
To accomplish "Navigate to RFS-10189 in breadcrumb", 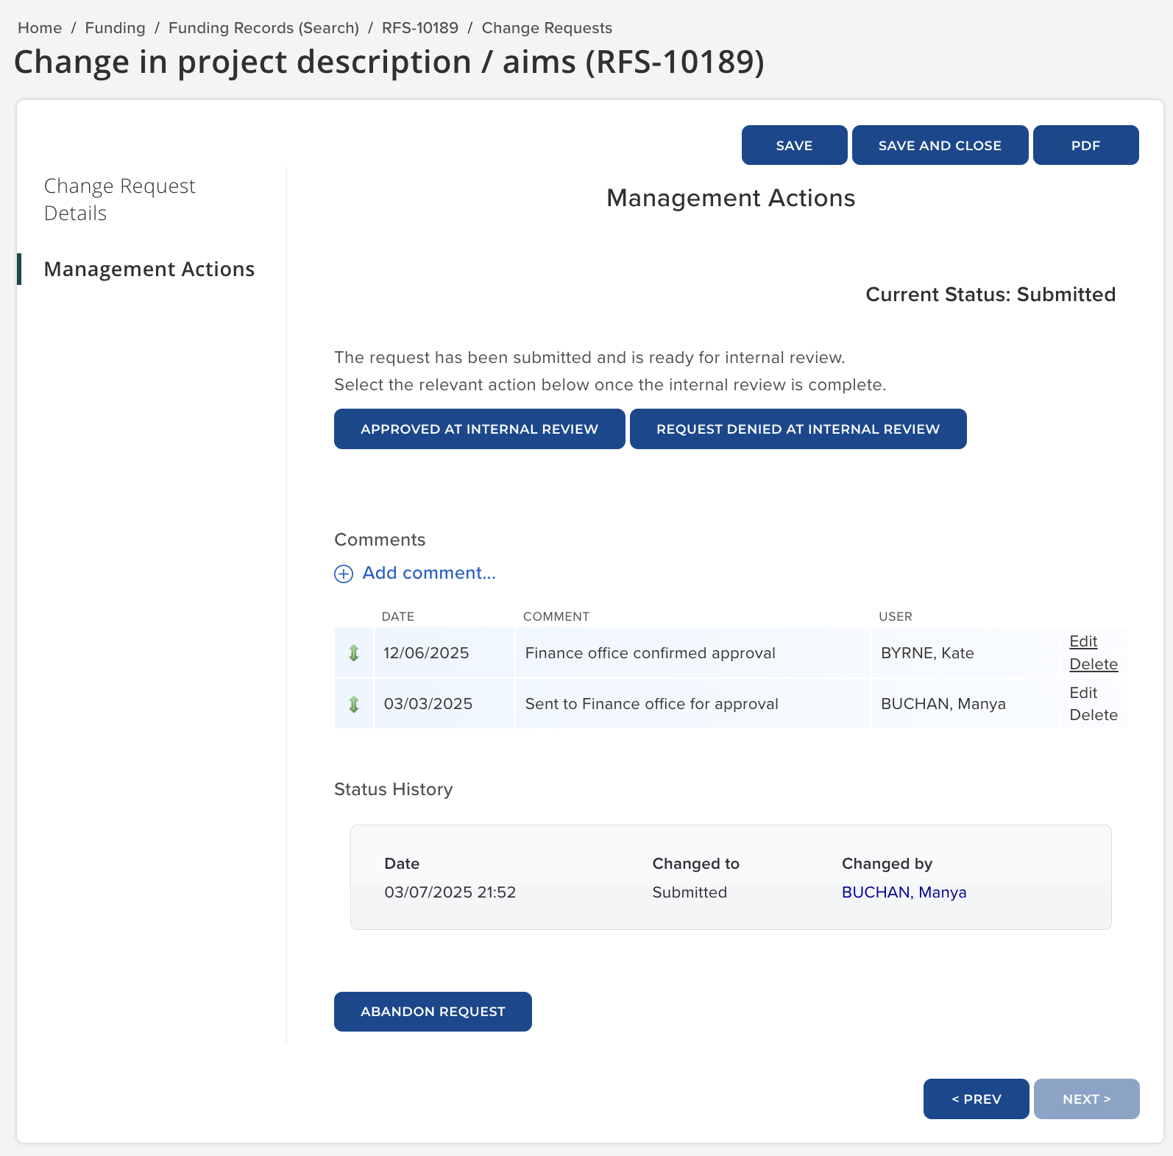I will point(419,28).
